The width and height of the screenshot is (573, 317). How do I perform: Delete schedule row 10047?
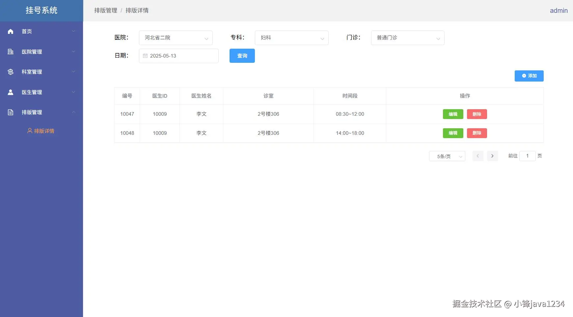(x=477, y=114)
